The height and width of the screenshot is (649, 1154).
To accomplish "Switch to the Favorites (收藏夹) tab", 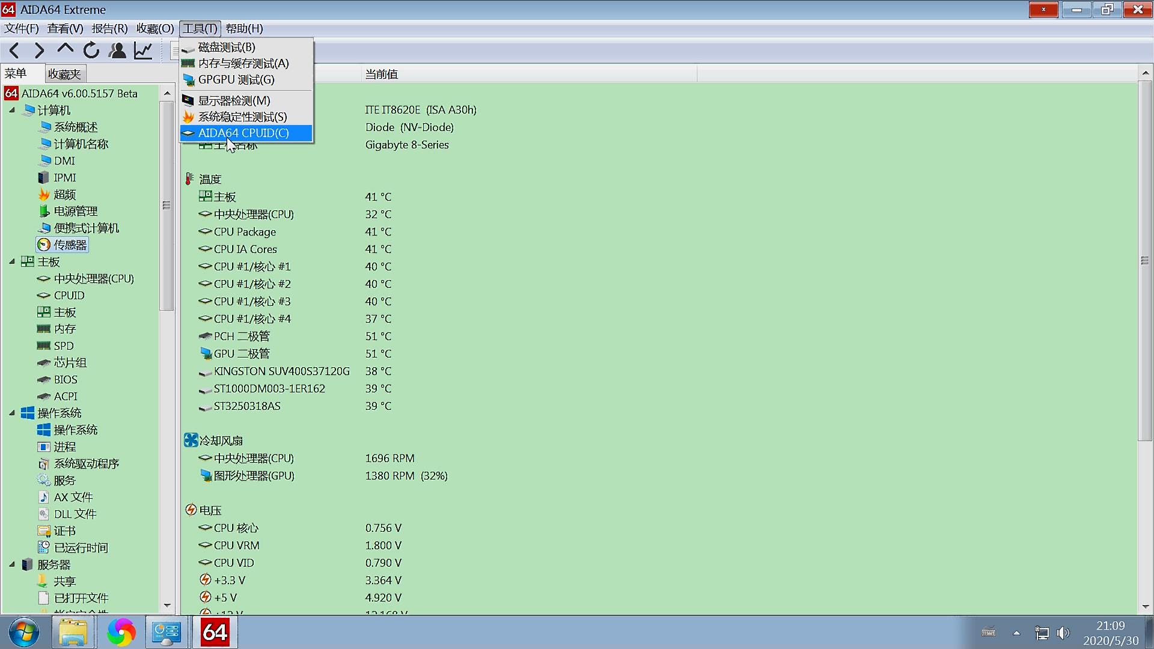I will pos(64,74).
